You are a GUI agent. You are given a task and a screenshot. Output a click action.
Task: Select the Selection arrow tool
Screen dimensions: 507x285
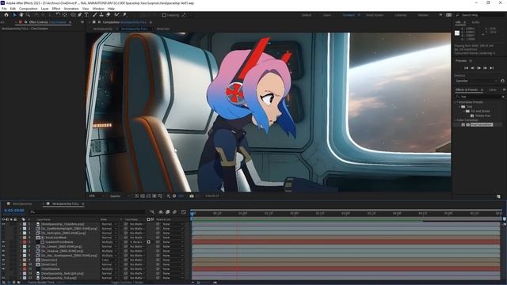click(x=14, y=15)
